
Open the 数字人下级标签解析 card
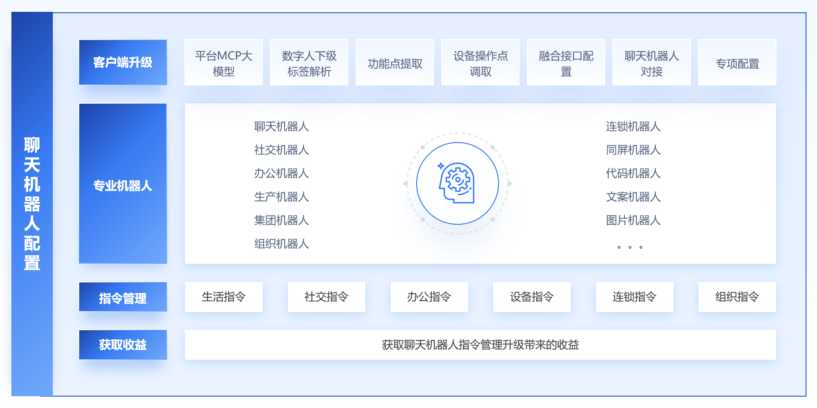pyautogui.click(x=309, y=63)
